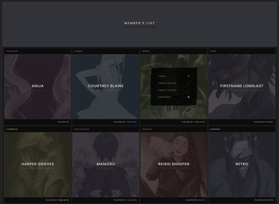Screen dimensions: 279x204
Task: Click the Mamoru name heading
Action: coord(106,164)
